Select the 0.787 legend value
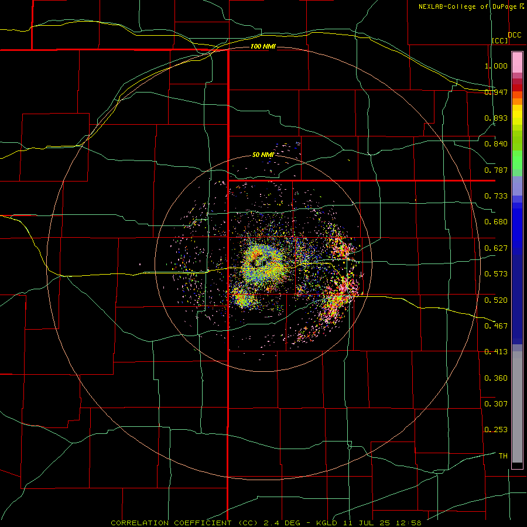This screenshot has width=527, height=527. click(496, 170)
